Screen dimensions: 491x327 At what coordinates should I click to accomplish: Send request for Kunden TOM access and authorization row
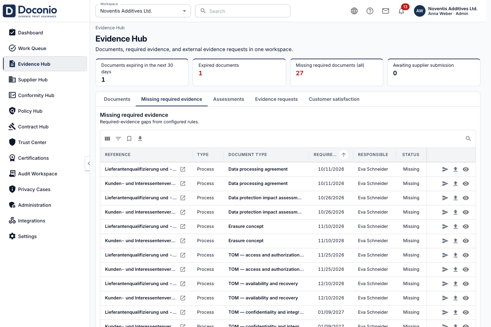(x=445, y=269)
